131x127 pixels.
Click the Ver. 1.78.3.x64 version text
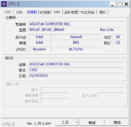[39, 124]
